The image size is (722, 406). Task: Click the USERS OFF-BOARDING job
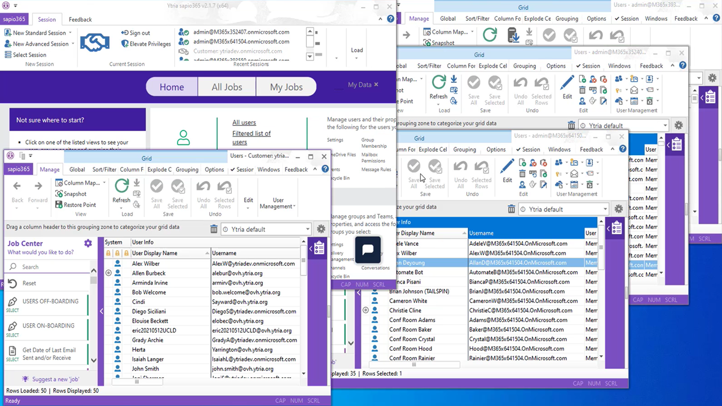[50, 301]
